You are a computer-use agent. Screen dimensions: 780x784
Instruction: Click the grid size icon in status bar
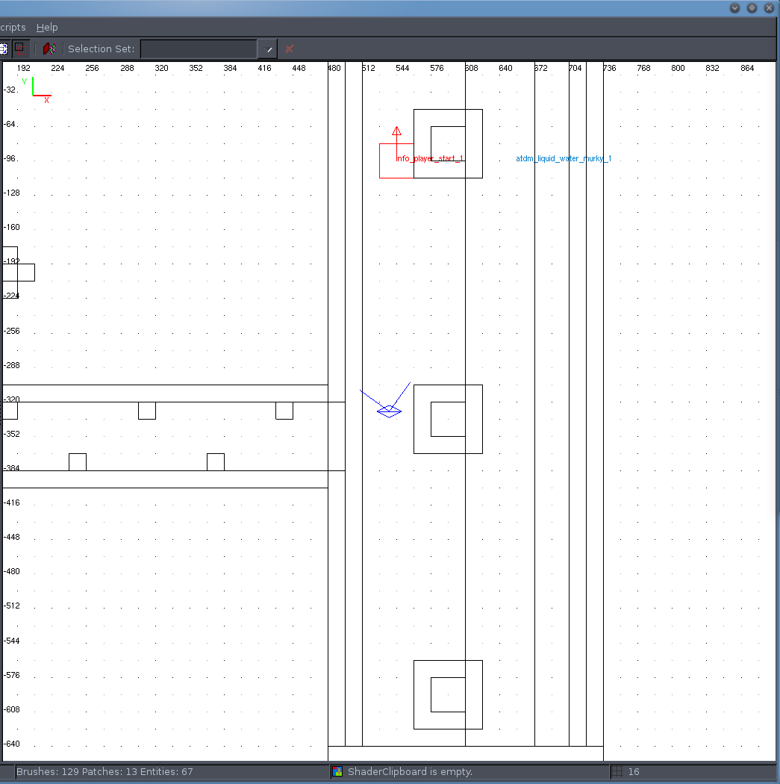[617, 771]
